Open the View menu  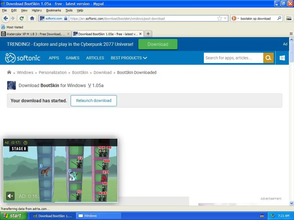click(x=24, y=11)
